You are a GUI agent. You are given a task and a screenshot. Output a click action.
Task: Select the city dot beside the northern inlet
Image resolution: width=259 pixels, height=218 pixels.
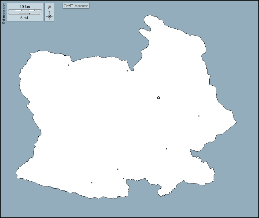click(x=127, y=71)
